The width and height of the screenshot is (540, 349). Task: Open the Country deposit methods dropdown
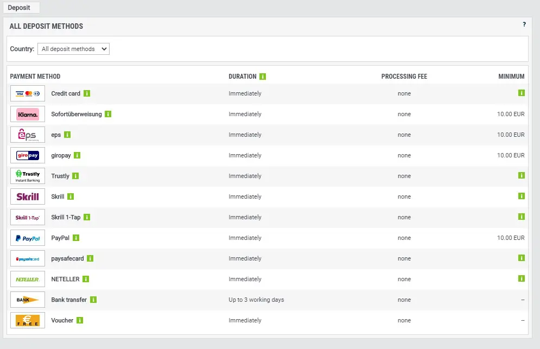[73, 49]
